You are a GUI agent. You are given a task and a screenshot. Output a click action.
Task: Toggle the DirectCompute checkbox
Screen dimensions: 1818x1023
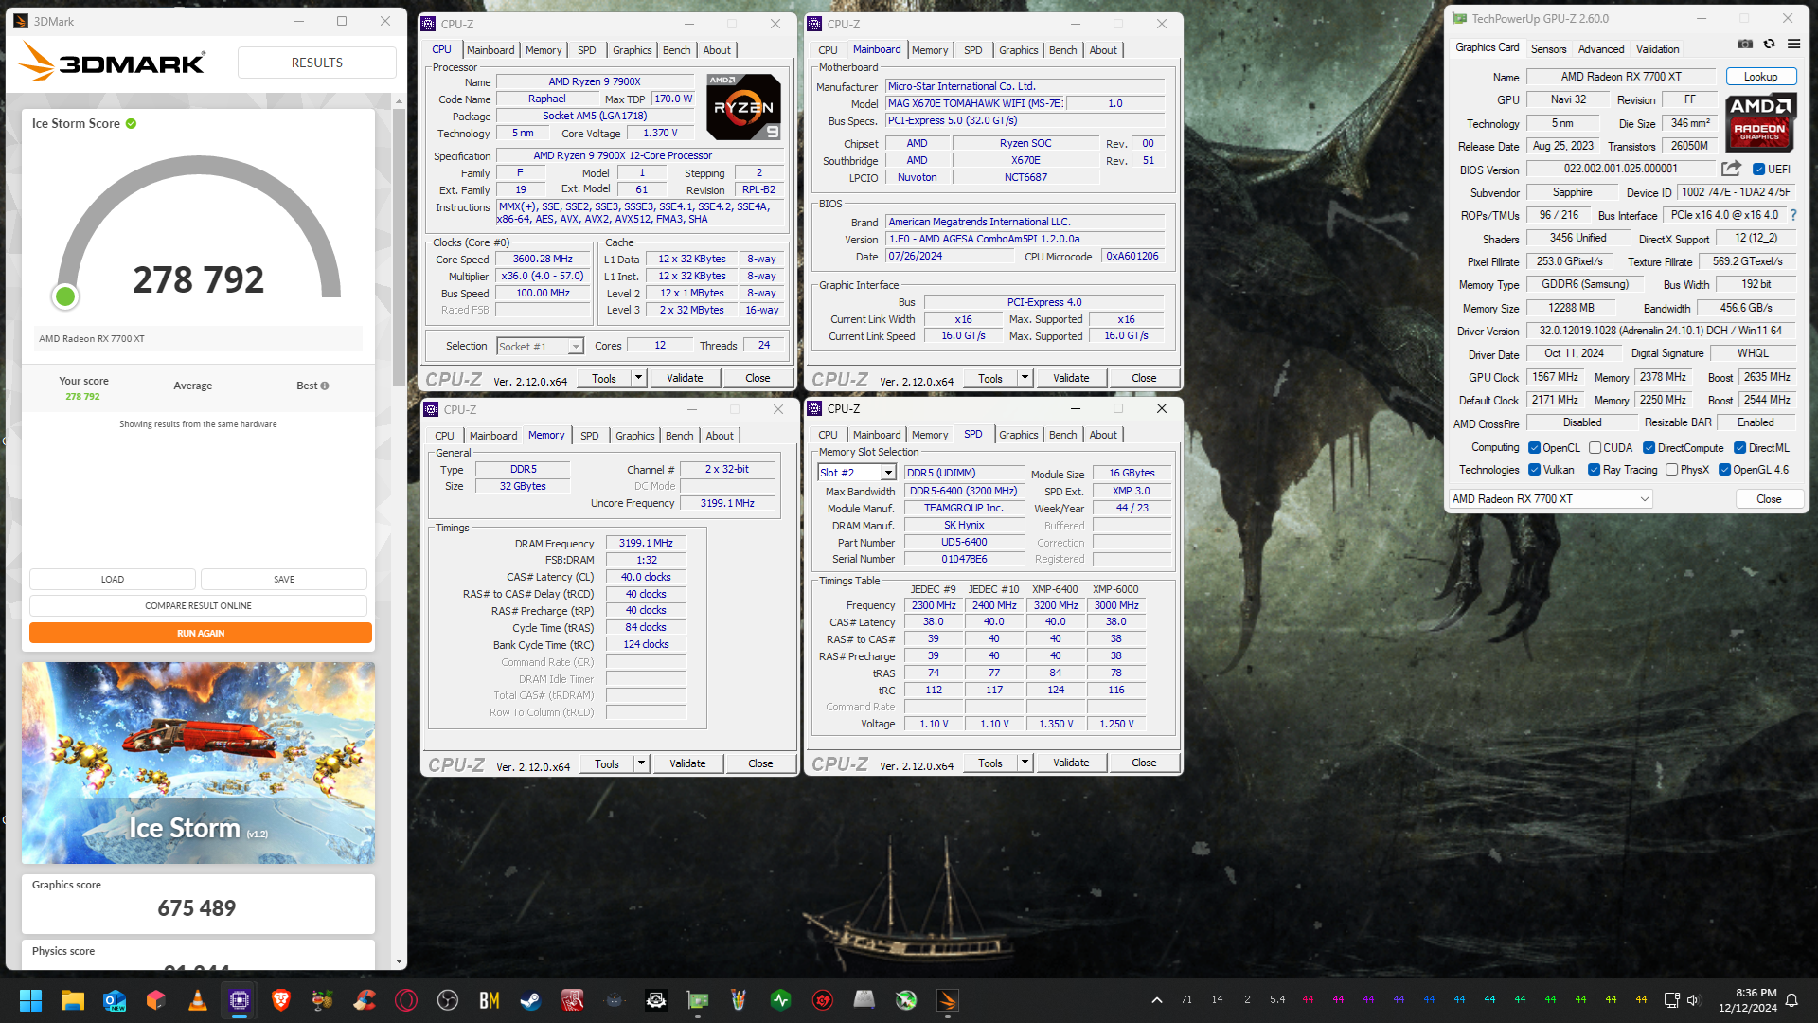click(1649, 448)
